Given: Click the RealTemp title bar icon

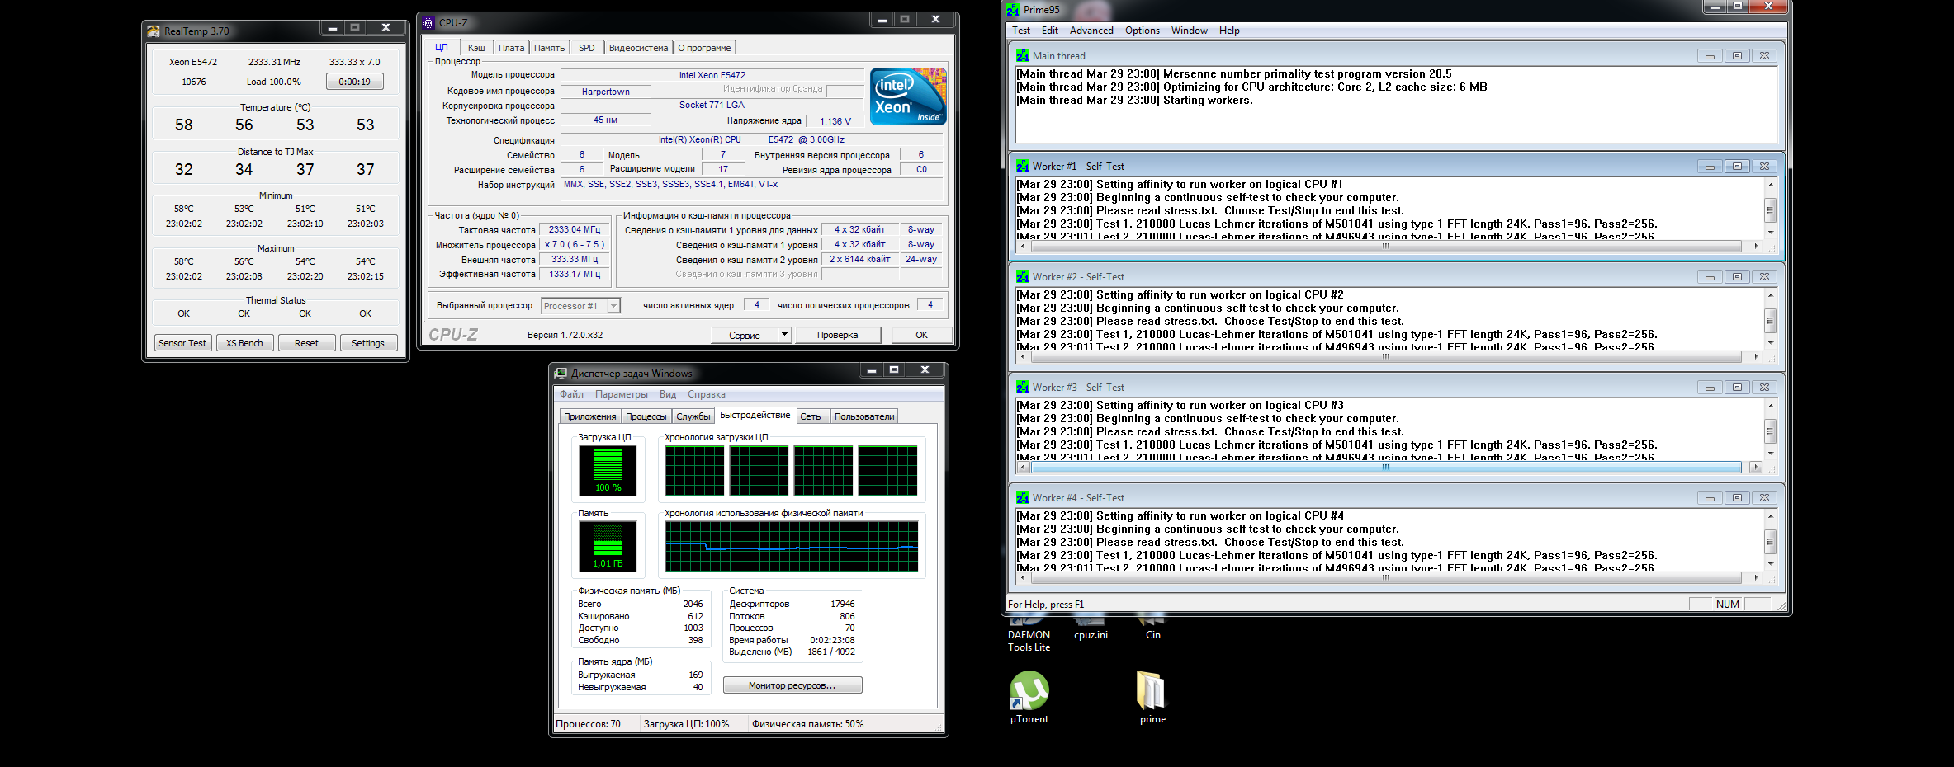Looking at the screenshot, I should coord(154,31).
